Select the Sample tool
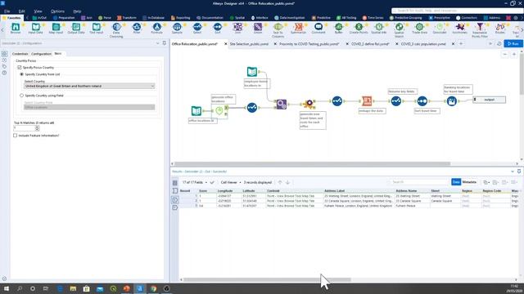The height and width of the screenshot is (294, 524). pos(177,28)
